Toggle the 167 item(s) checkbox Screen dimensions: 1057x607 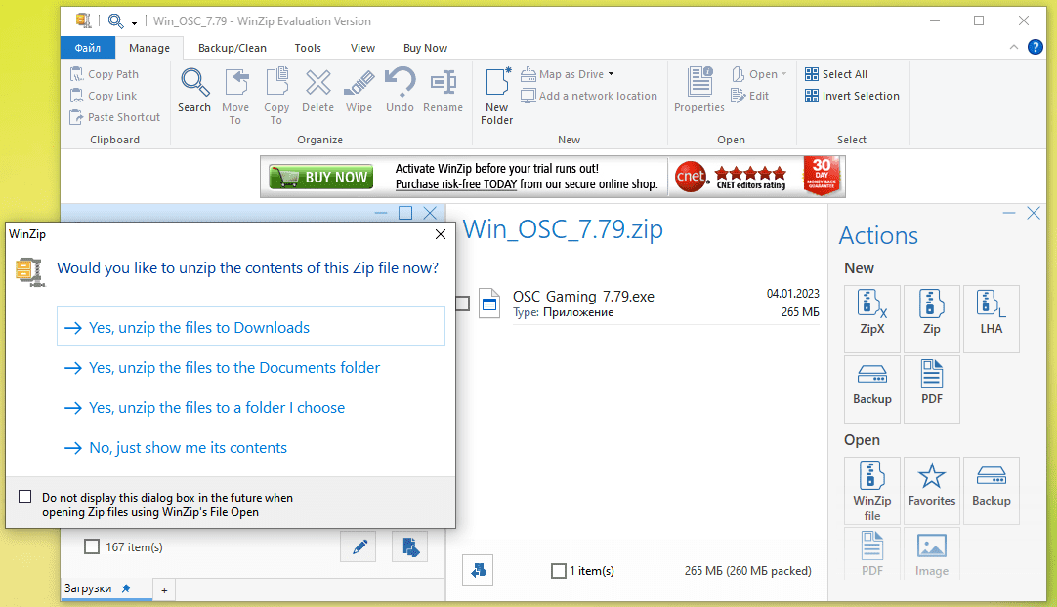coord(92,546)
